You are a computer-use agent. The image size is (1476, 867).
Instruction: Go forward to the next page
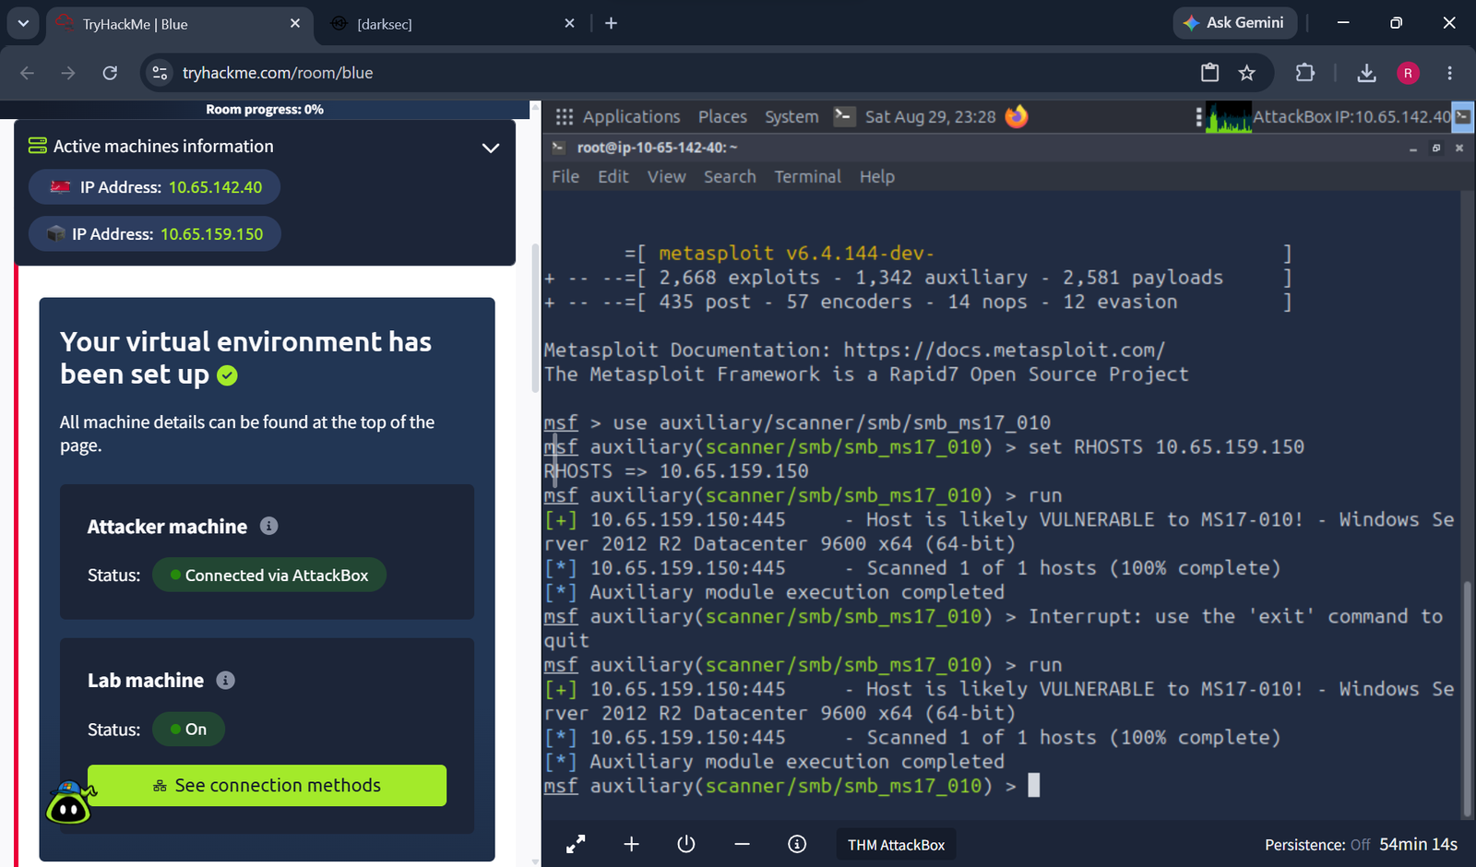(68, 73)
